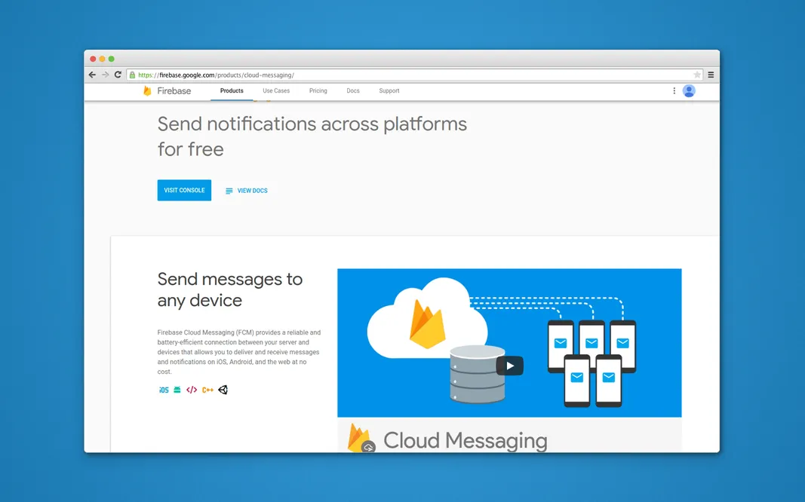Open the user account avatar
The width and height of the screenshot is (805, 502).
click(689, 91)
